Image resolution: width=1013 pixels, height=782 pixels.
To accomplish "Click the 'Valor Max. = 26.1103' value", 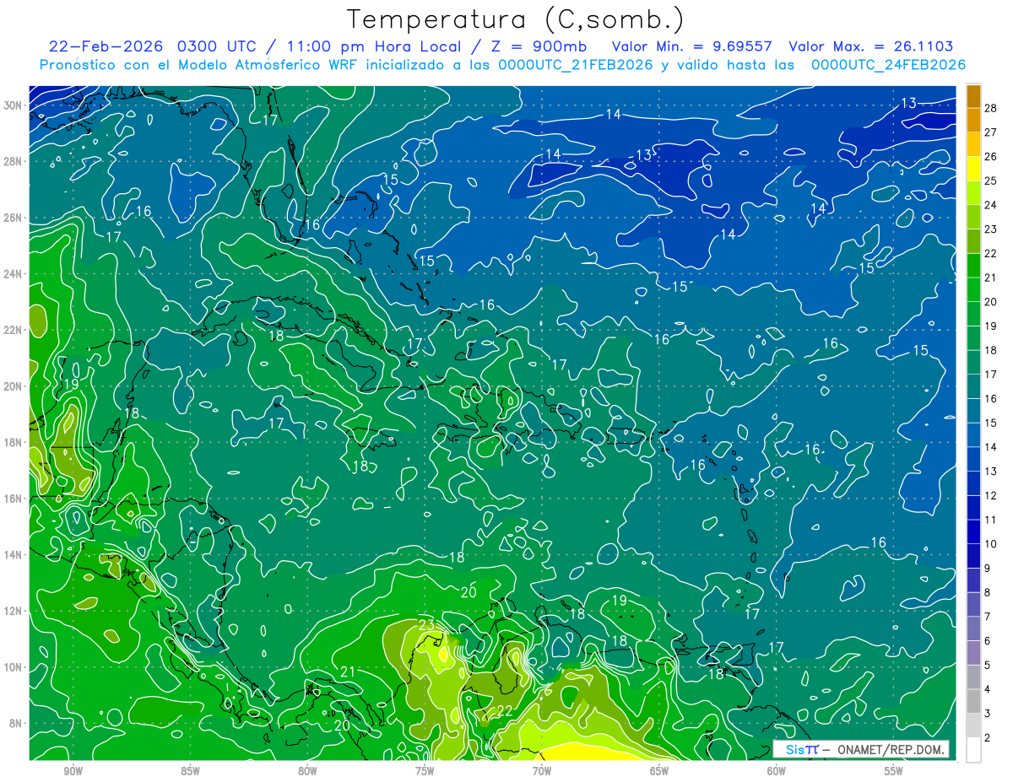I will click(870, 46).
